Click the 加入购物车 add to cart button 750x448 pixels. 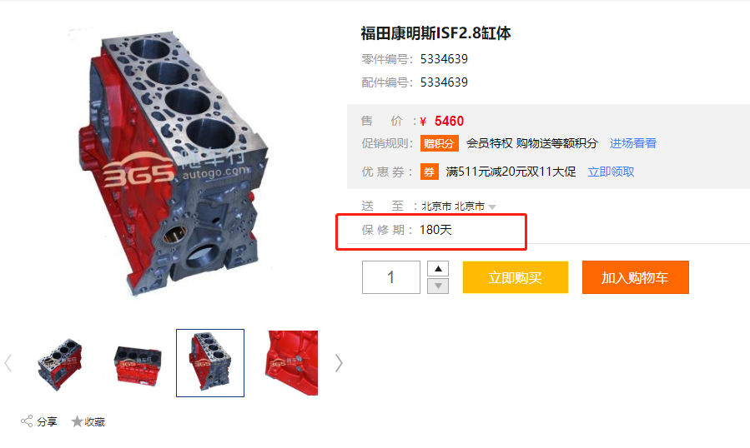coord(635,277)
